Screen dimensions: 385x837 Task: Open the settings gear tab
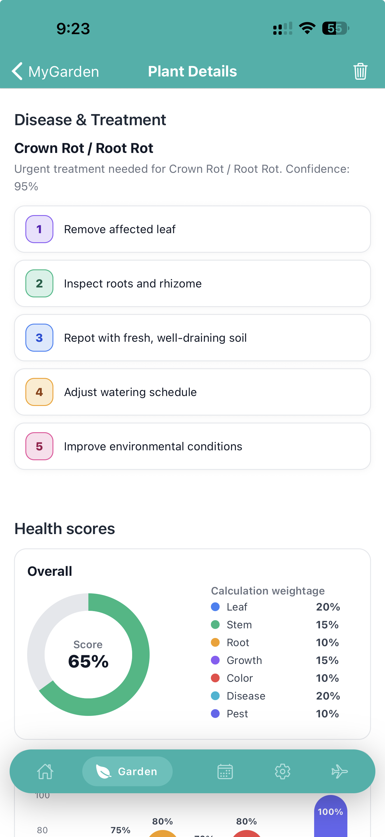pyautogui.click(x=282, y=771)
